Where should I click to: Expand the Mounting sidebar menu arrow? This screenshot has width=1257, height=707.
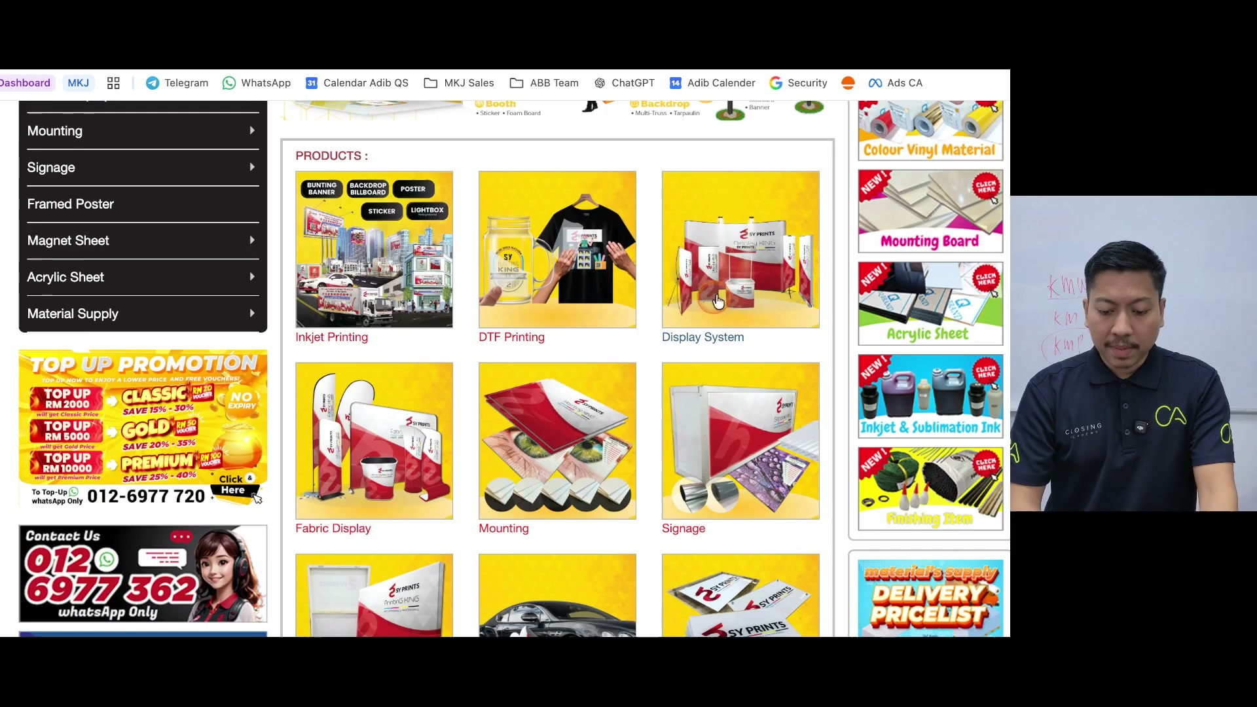[252, 131]
